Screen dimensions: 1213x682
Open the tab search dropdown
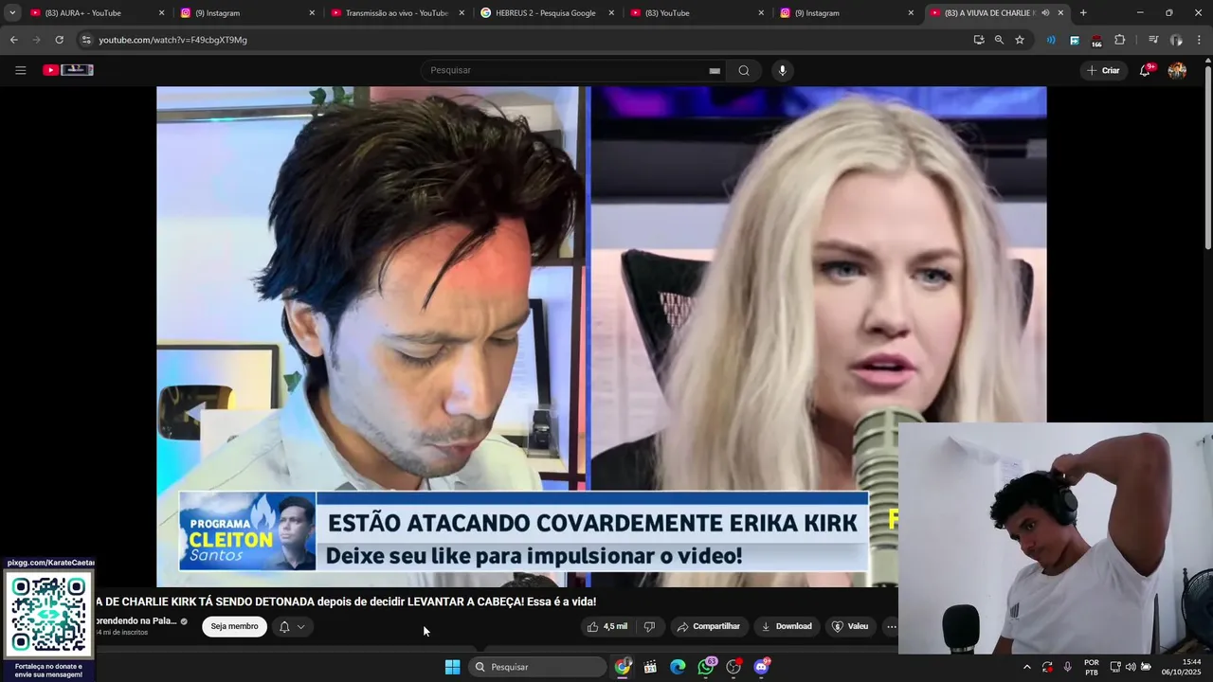click(x=12, y=13)
